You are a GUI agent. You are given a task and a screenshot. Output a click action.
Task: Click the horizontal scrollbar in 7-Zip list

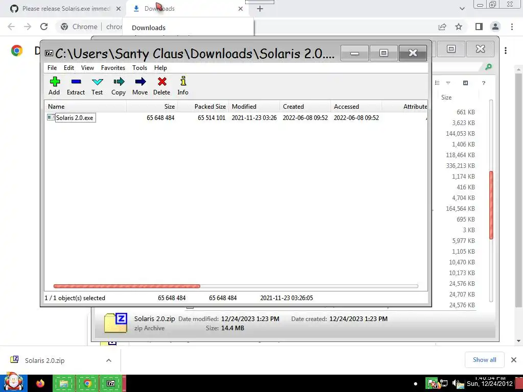coord(127,286)
